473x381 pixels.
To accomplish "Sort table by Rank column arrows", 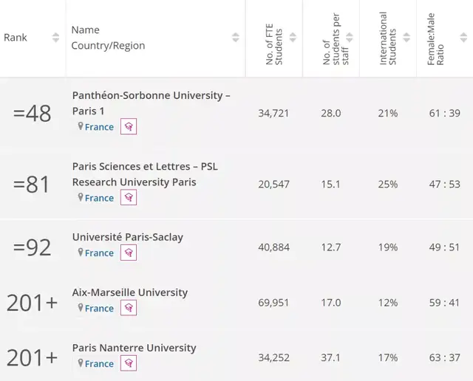I will tap(55, 38).
